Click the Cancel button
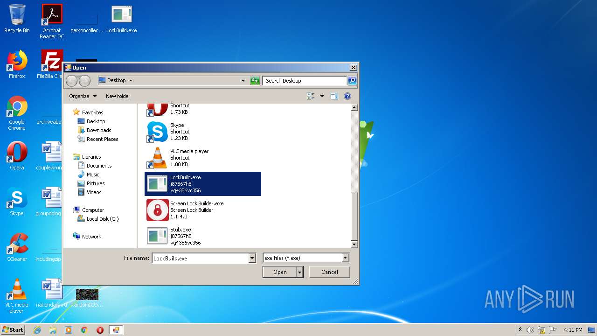The image size is (597, 336). (330, 272)
